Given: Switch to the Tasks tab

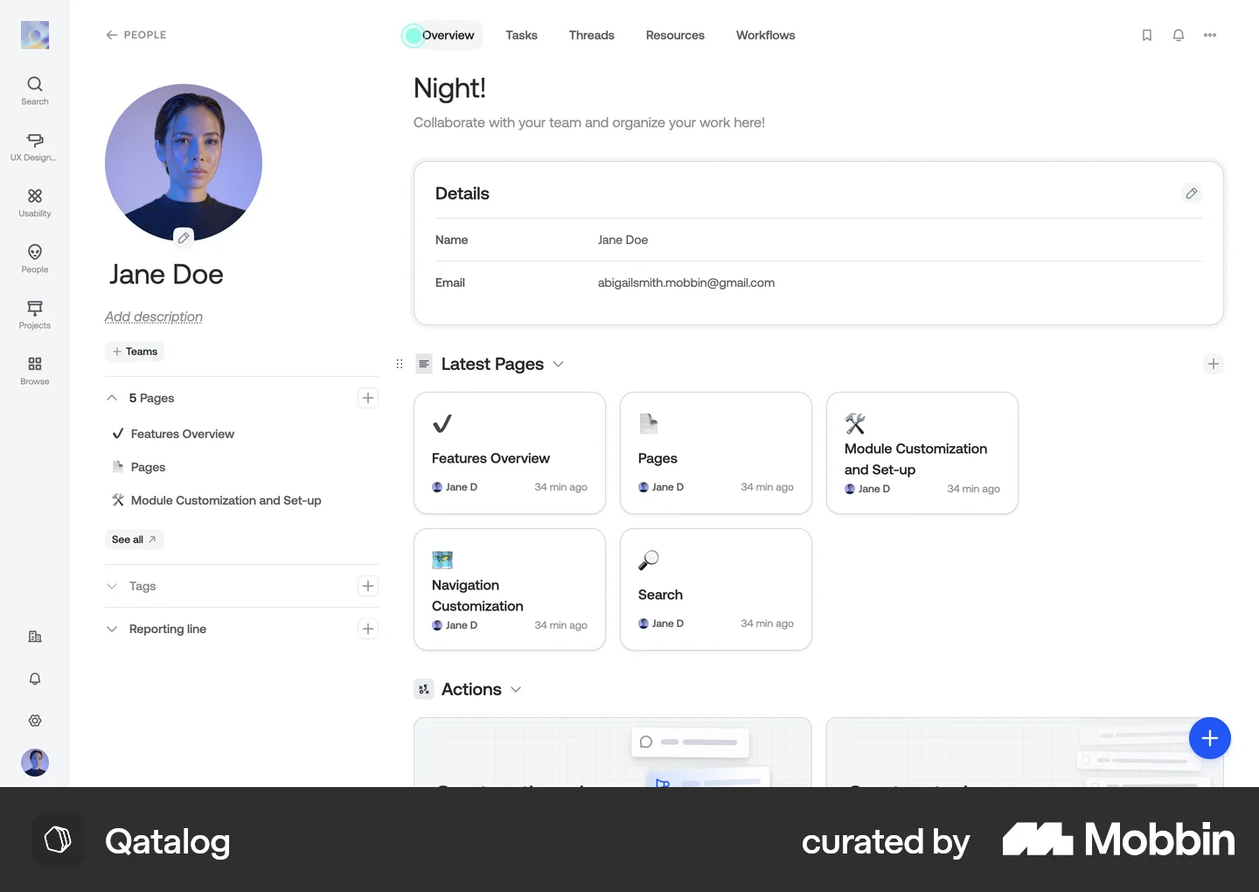Looking at the screenshot, I should [x=521, y=35].
